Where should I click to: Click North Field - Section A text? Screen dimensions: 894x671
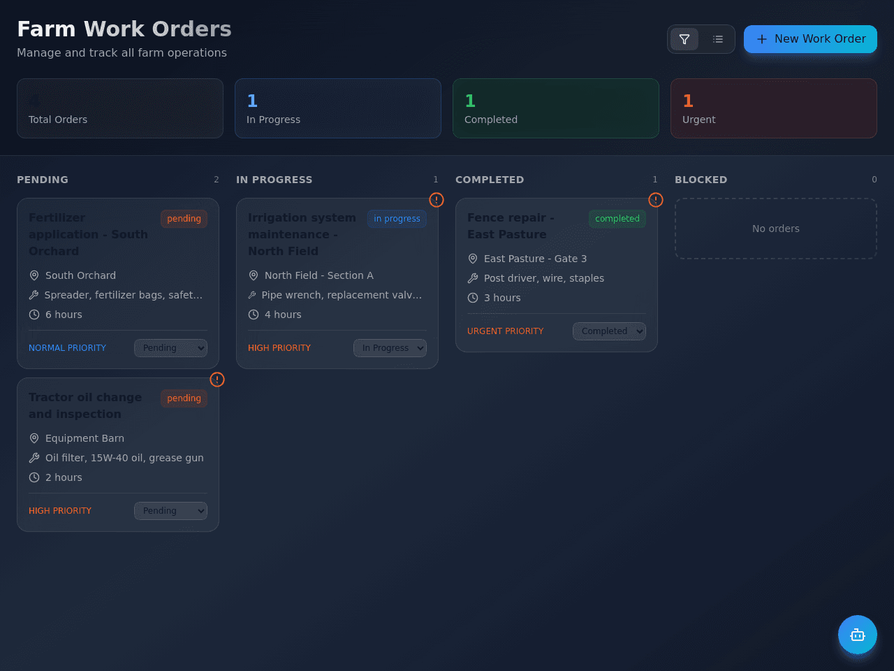pyautogui.click(x=319, y=275)
